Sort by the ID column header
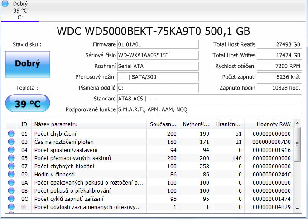The height and width of the screenshot is (219, 308). click(x=24, y=124)
